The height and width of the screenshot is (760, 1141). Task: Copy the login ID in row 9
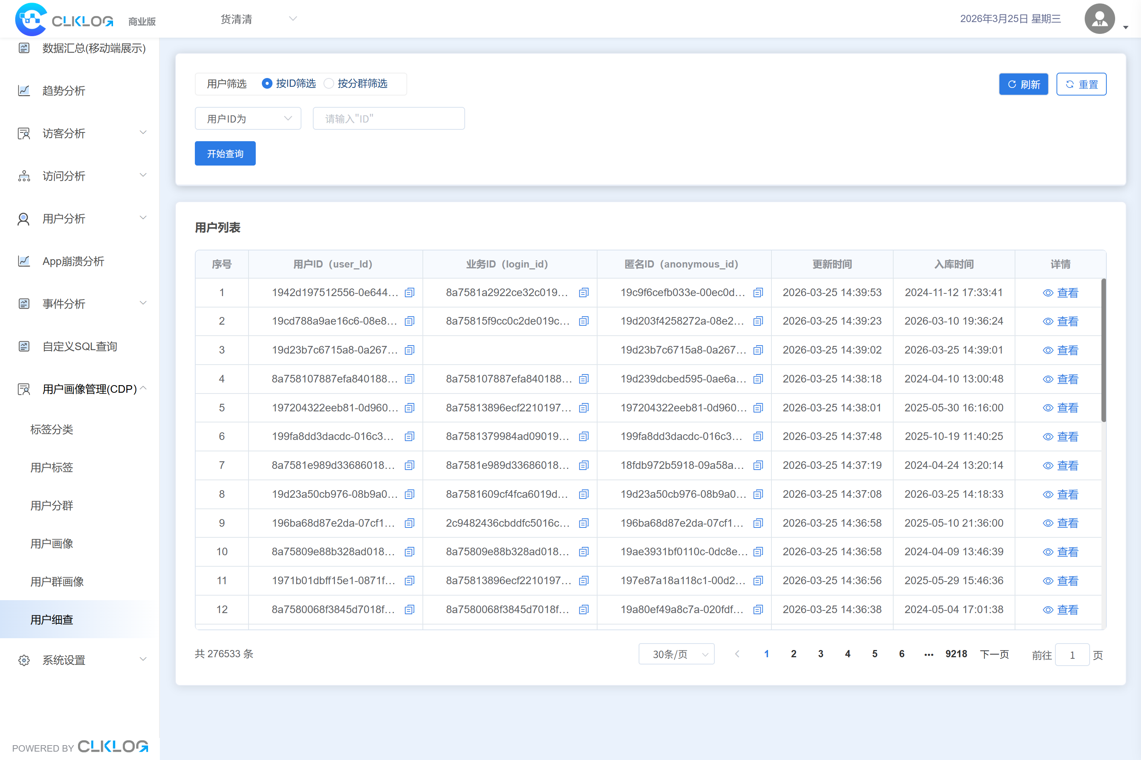pos(583,523)
